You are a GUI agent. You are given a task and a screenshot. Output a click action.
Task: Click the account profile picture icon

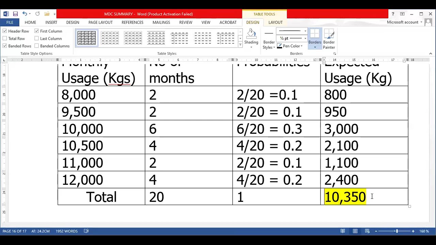click(x=428, y=22)
